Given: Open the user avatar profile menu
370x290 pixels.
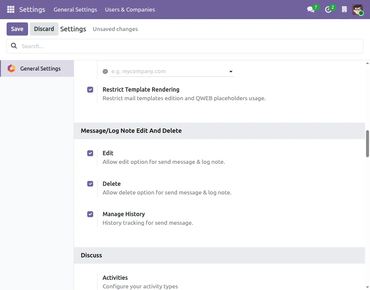Looking at the screenshot, I should click(357, 9).
